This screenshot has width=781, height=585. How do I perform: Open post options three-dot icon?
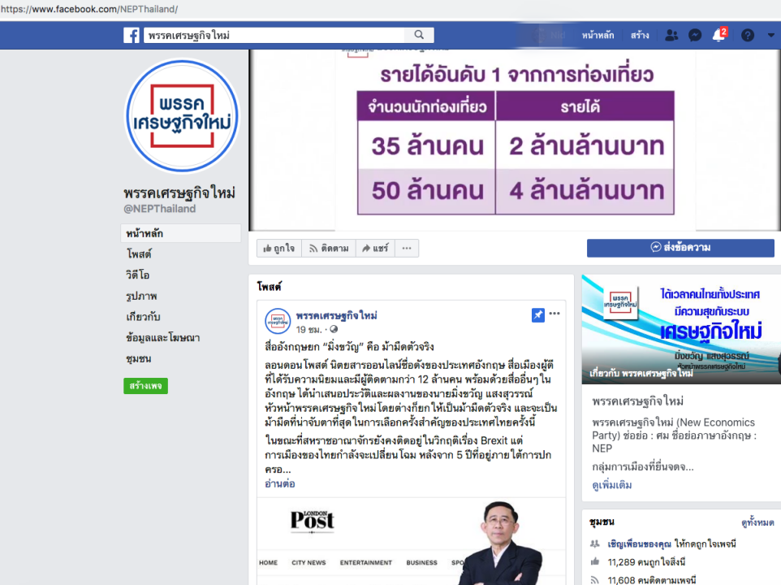(554, 314)
